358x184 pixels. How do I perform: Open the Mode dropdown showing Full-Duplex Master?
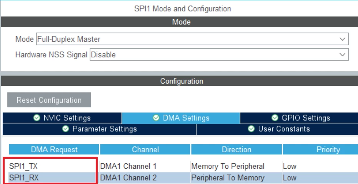192,39
